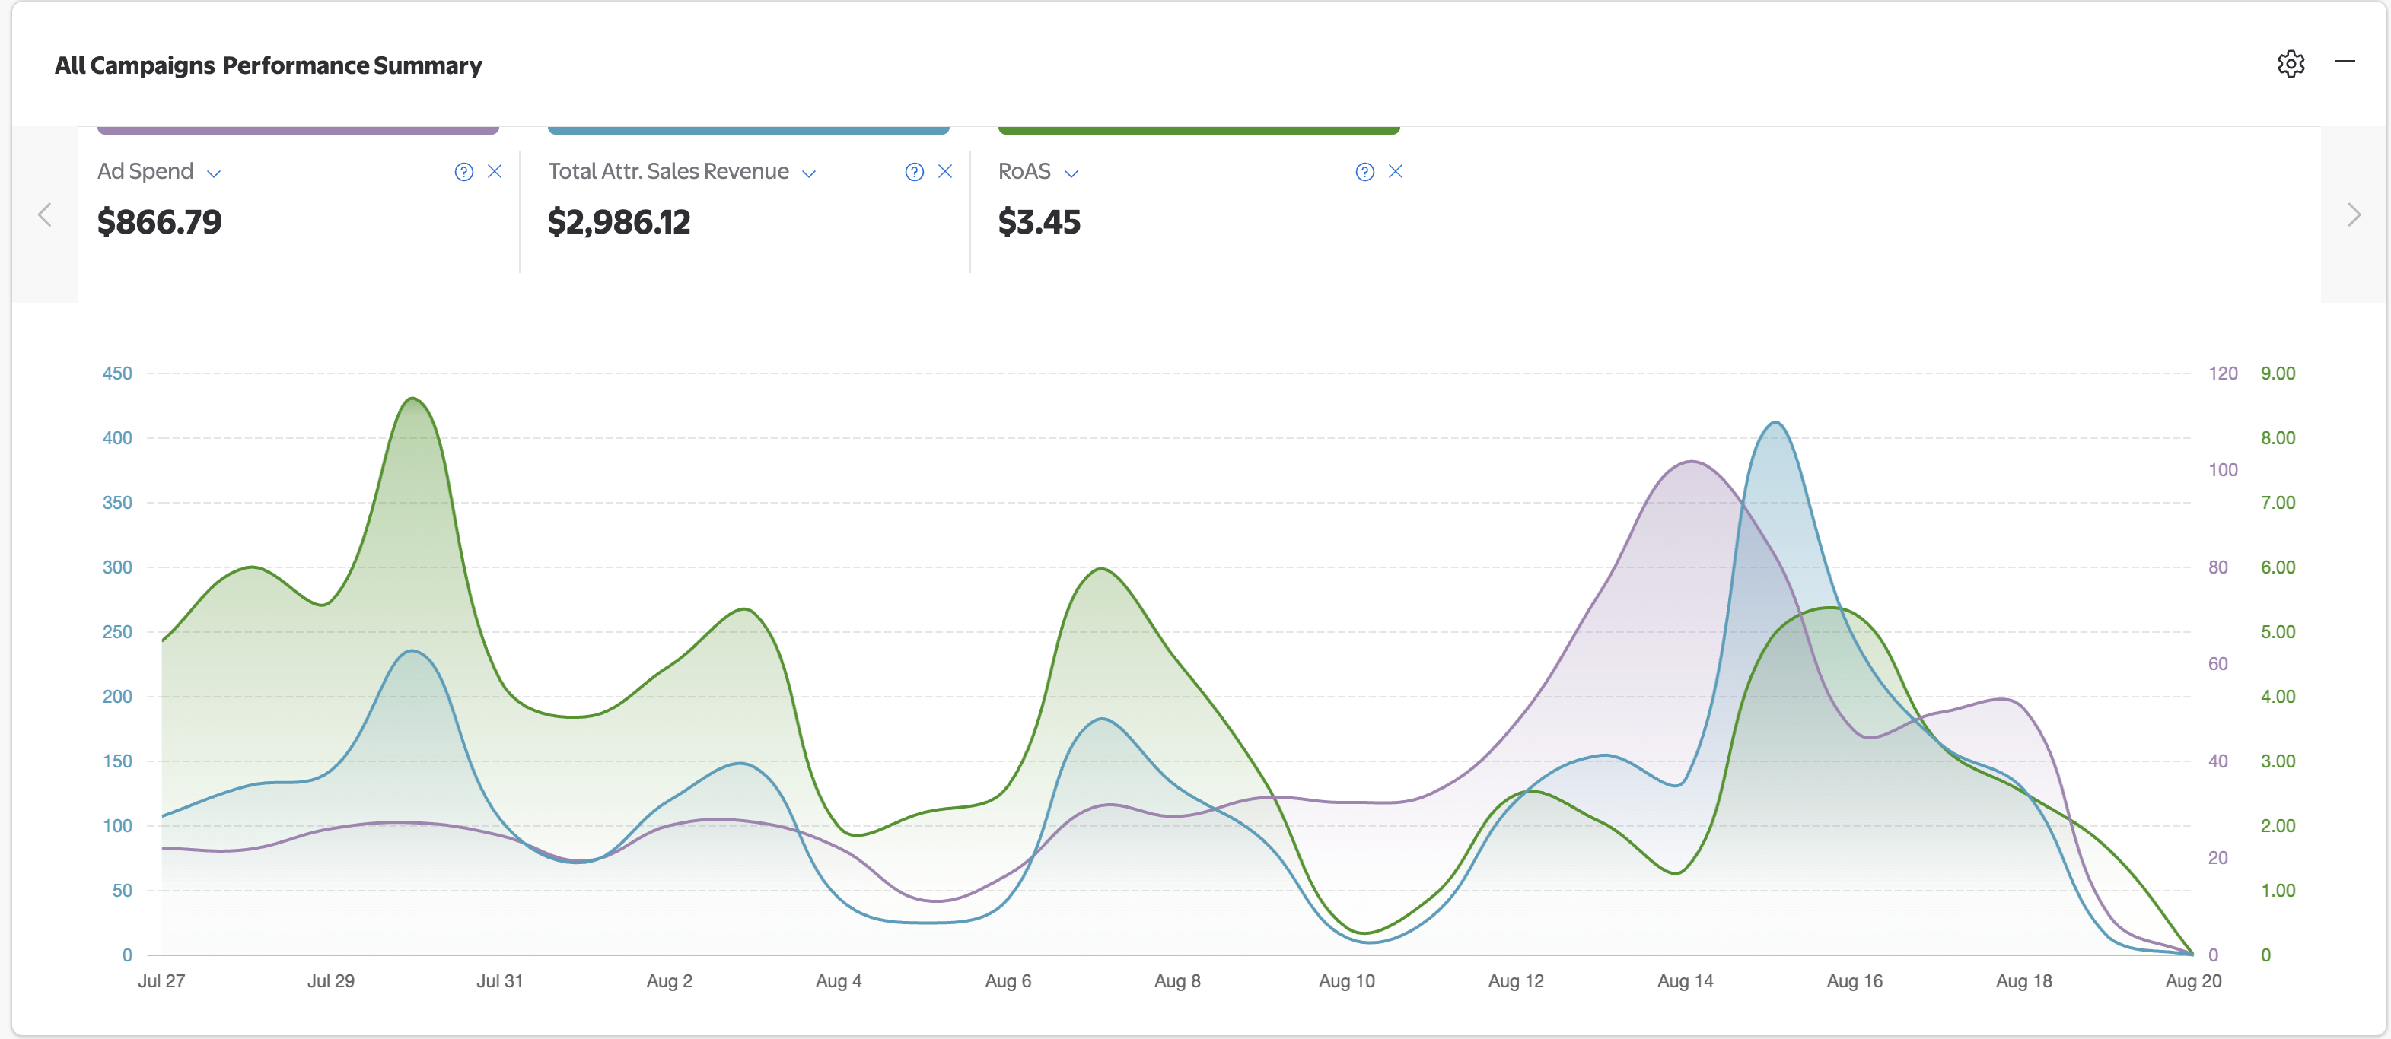Open the widget settings gear

tap(2291, 64)
